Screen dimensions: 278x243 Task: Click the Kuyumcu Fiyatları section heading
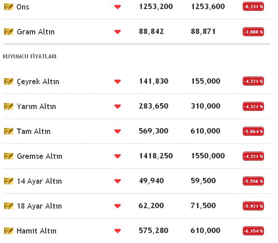click(29, 57)
